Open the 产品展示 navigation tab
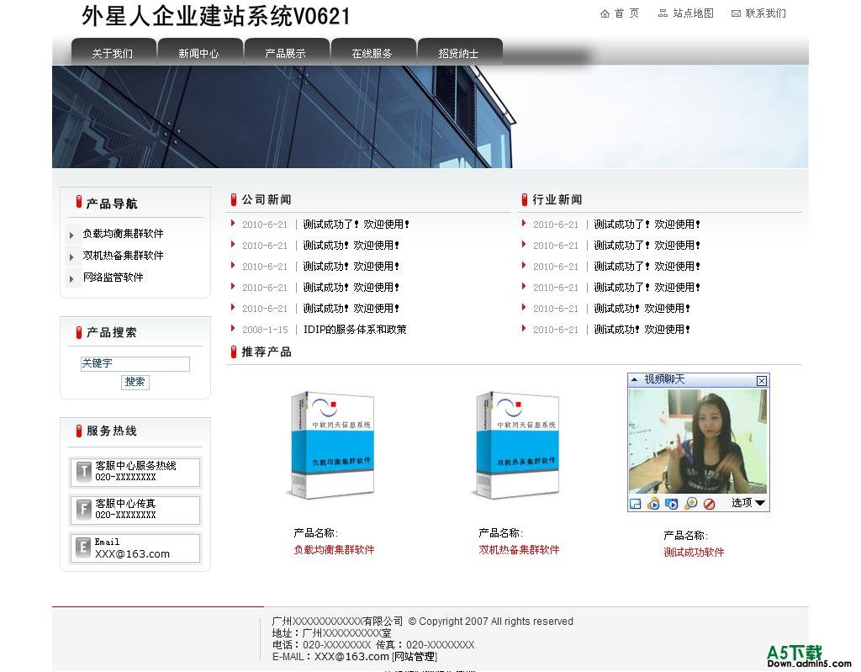This screenshot has height=672, width=861. 286,53
